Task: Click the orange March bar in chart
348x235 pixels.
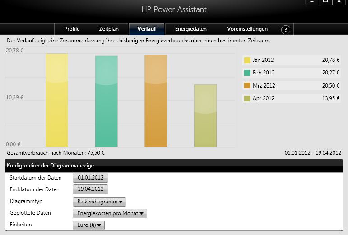Action: click(156, 101)
